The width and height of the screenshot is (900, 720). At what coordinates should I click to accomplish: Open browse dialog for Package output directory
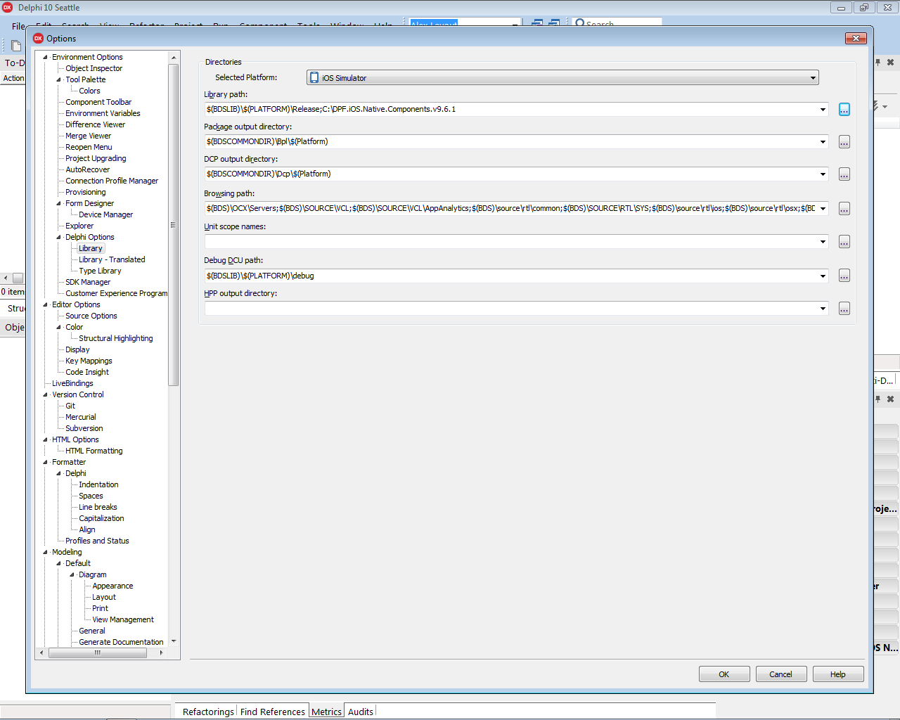844,142
